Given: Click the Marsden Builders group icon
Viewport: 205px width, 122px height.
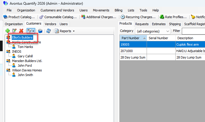Looking at the screenshot, I should 8,61.
